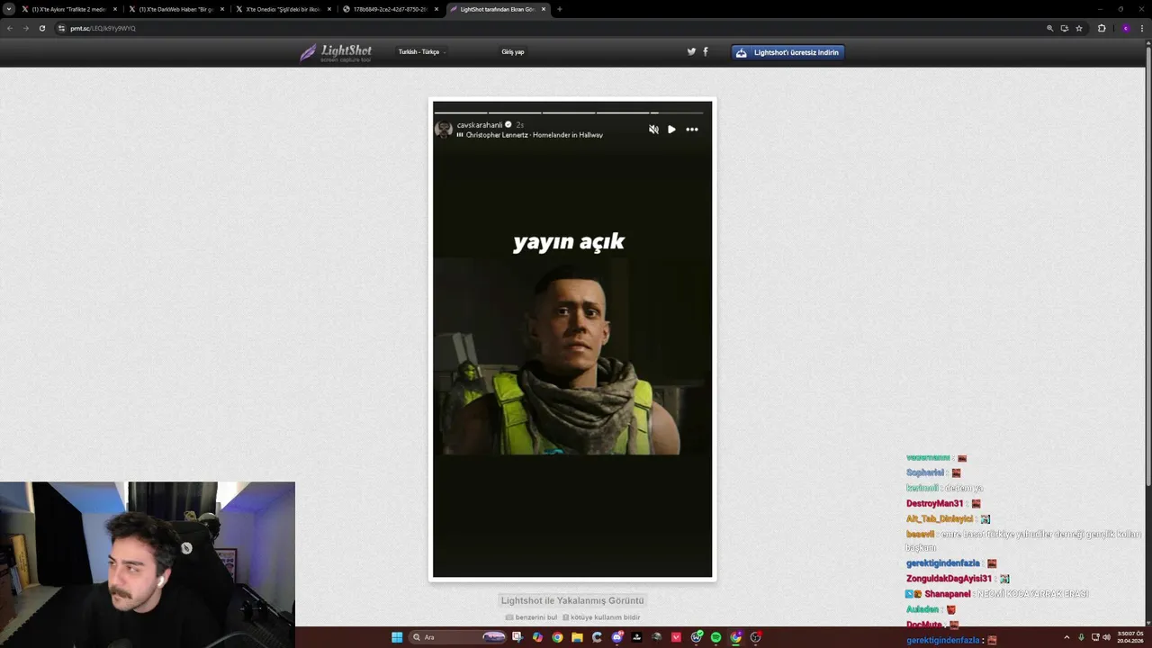Image resolution: width=1152 pixels, height=648 pixels.
Task: Click the kötüye kullanım bildir link
Action: click(x=601, y=617)
